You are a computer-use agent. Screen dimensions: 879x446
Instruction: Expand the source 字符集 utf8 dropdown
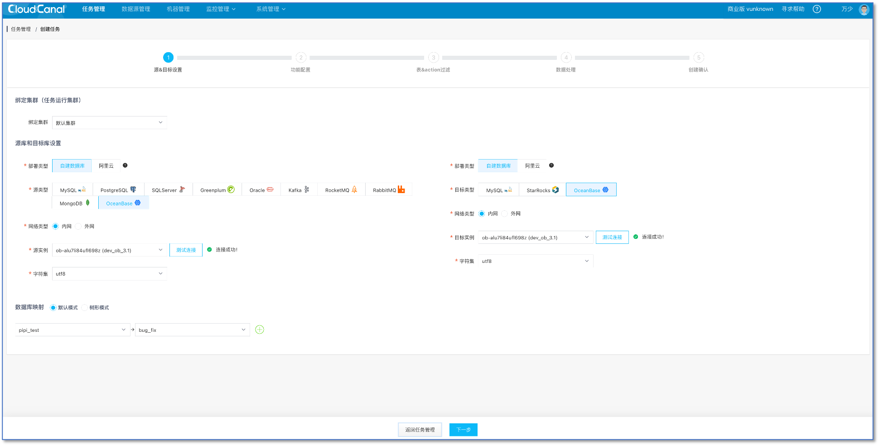109,274
